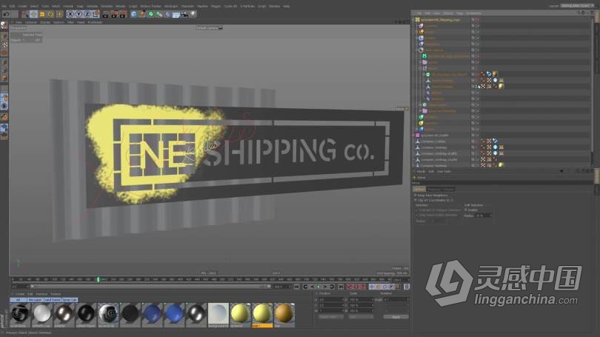Image resolution: width=600 pixels, height=337 pixels.
Task: Toggle the X axis lock
Action: 70,14
